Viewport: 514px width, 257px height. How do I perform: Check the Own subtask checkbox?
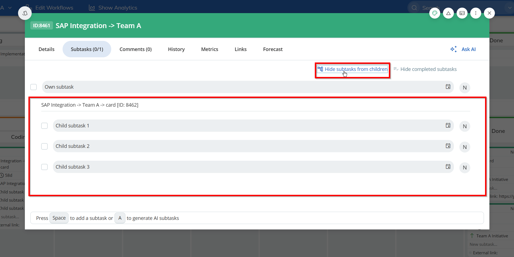point(34,87)
